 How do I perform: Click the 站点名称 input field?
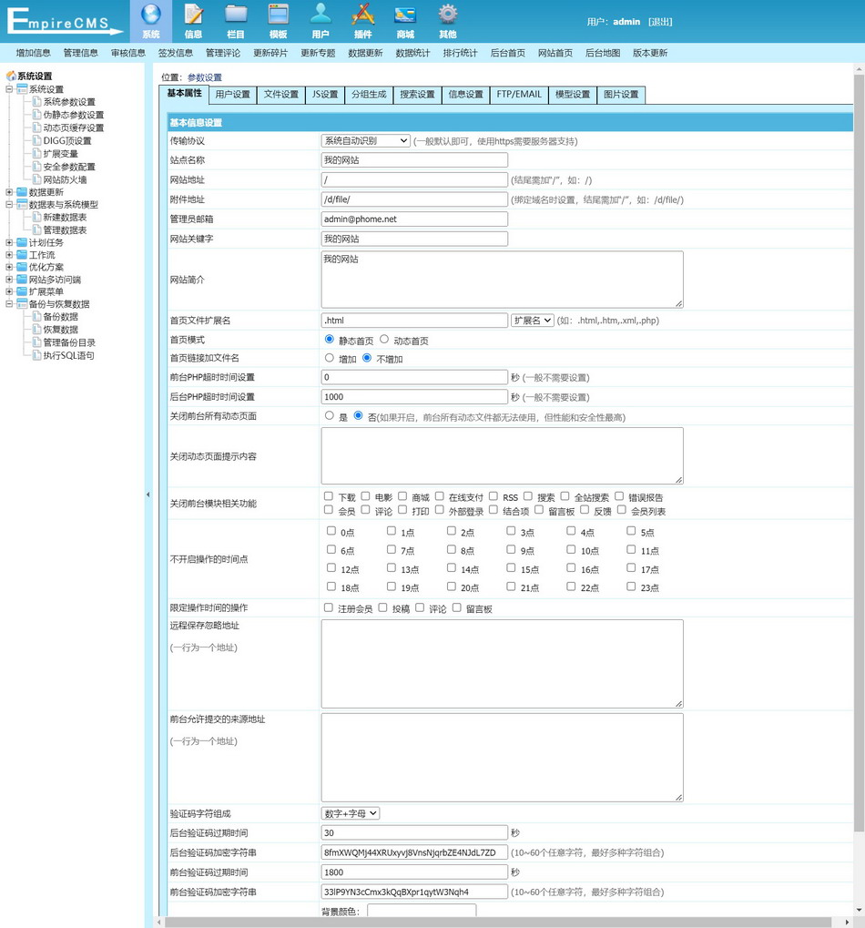414,159
